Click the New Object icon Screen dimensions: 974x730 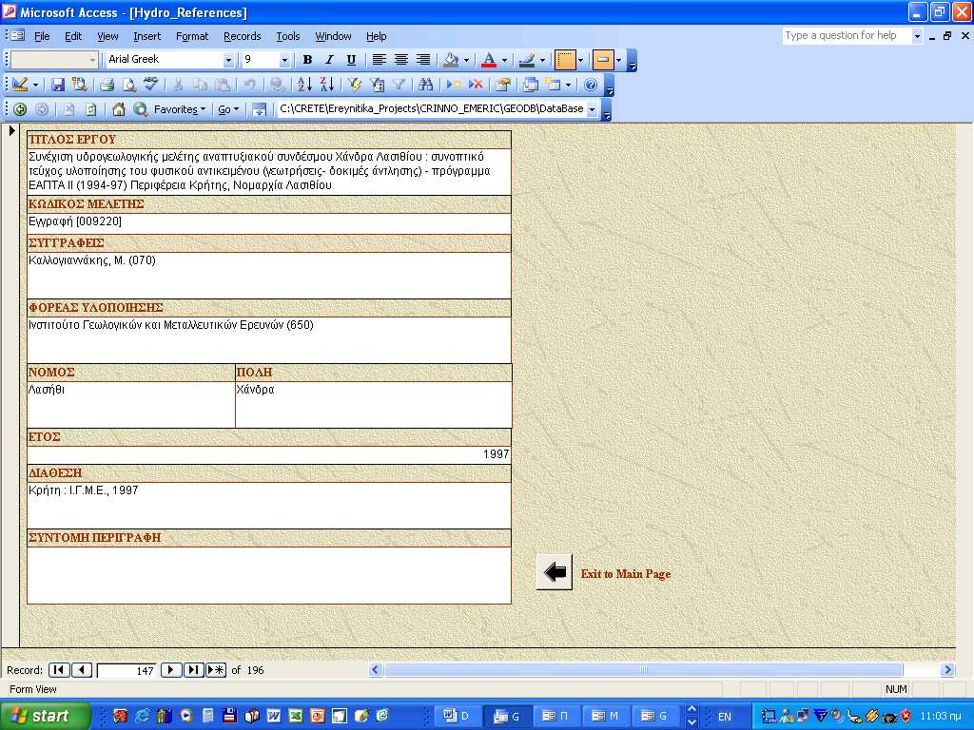(553, 85)
